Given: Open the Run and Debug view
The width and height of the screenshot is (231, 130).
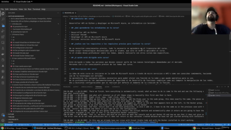Looking at the screenshot, I should pyautogui.click(x=3, y=31).
